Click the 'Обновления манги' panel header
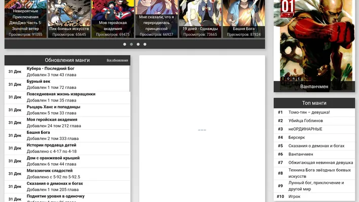Viewport: 359px width, 202px height. 67,60
